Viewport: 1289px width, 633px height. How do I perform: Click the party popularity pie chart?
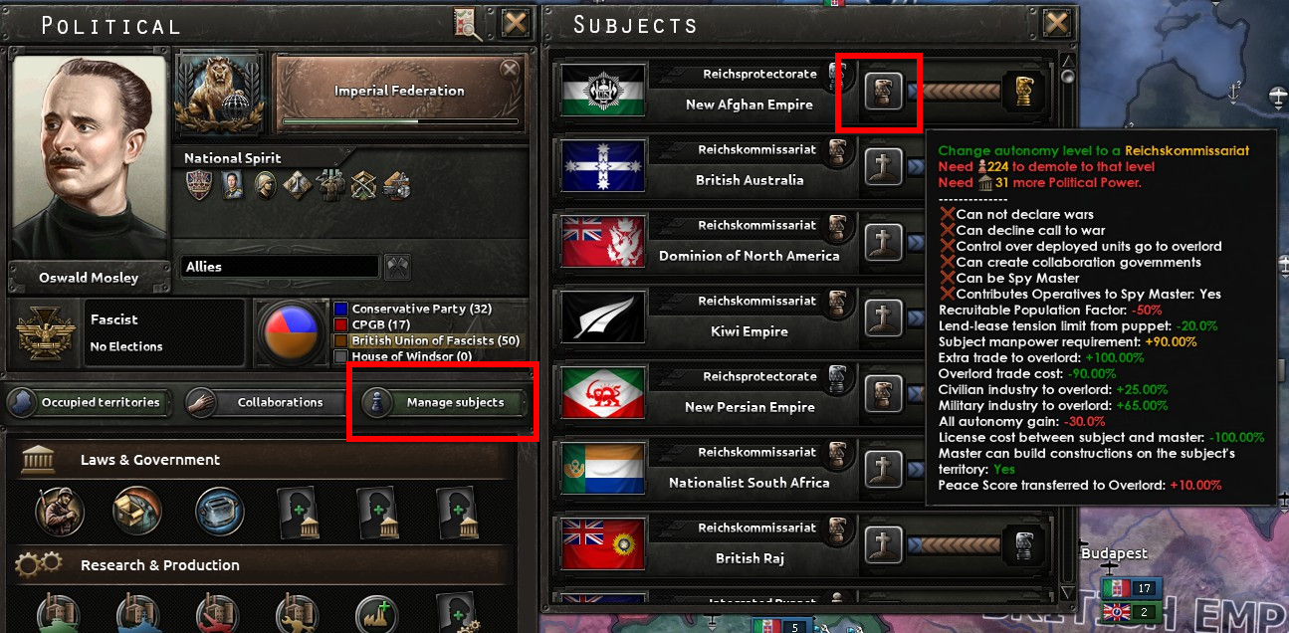point(289,334)
